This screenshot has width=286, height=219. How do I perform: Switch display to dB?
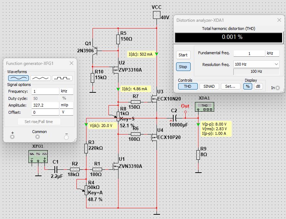coord(258,86)
